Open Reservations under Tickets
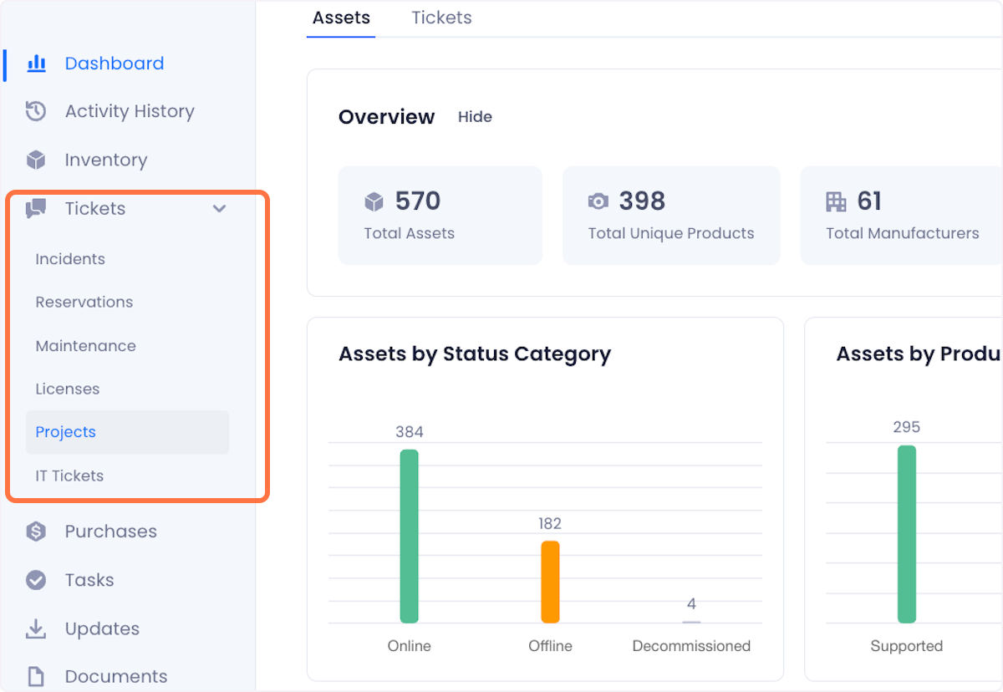 click(84, 303)
